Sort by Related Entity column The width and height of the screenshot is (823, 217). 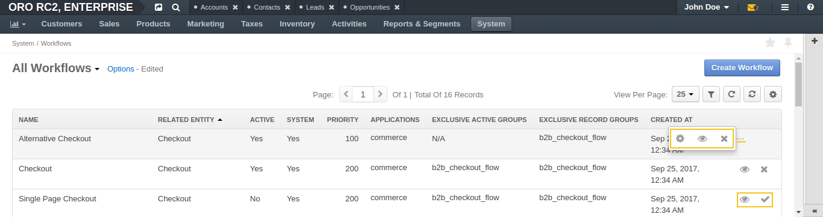pos(190,120)
